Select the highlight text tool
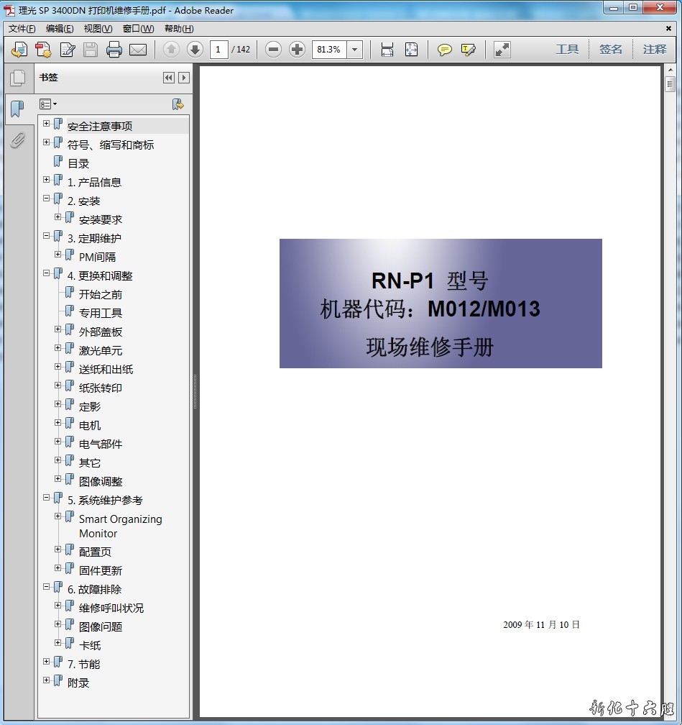This screenshot has width=682, height=725. (x=469, y=50)
